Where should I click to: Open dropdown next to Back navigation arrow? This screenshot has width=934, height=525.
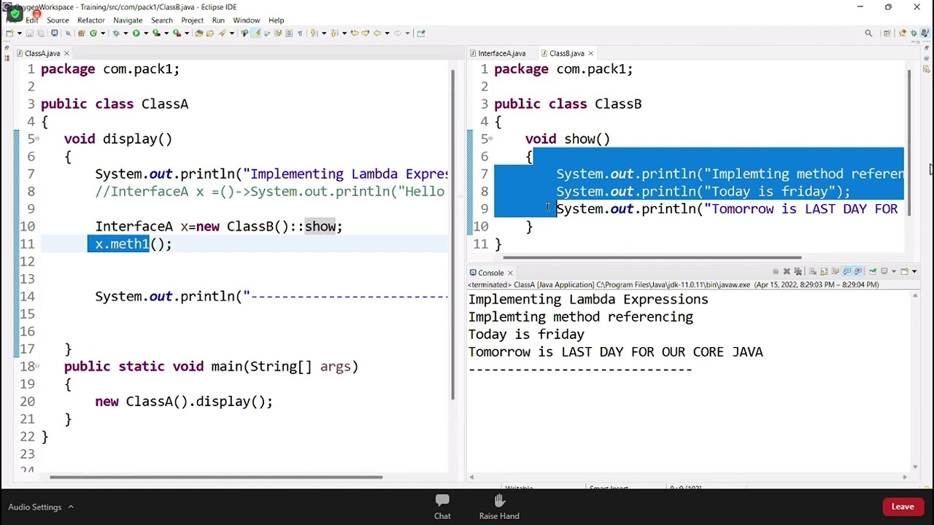click(387, 33)
